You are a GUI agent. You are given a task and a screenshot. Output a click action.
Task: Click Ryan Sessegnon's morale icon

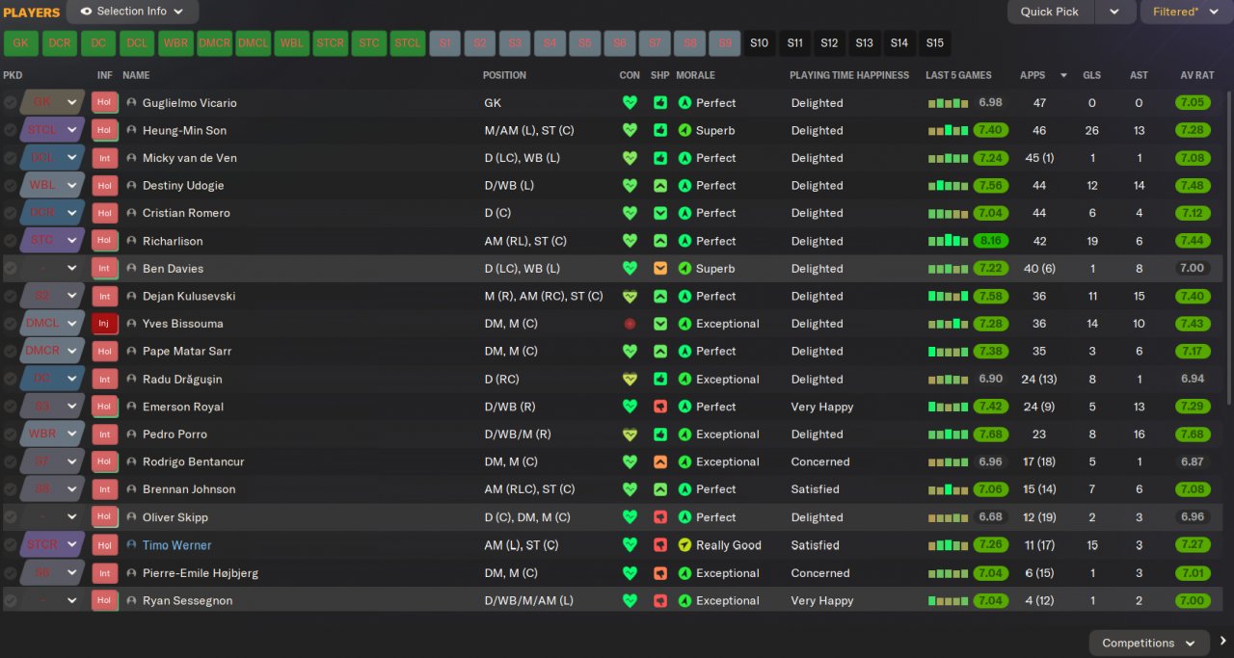[x=684, y=601]
